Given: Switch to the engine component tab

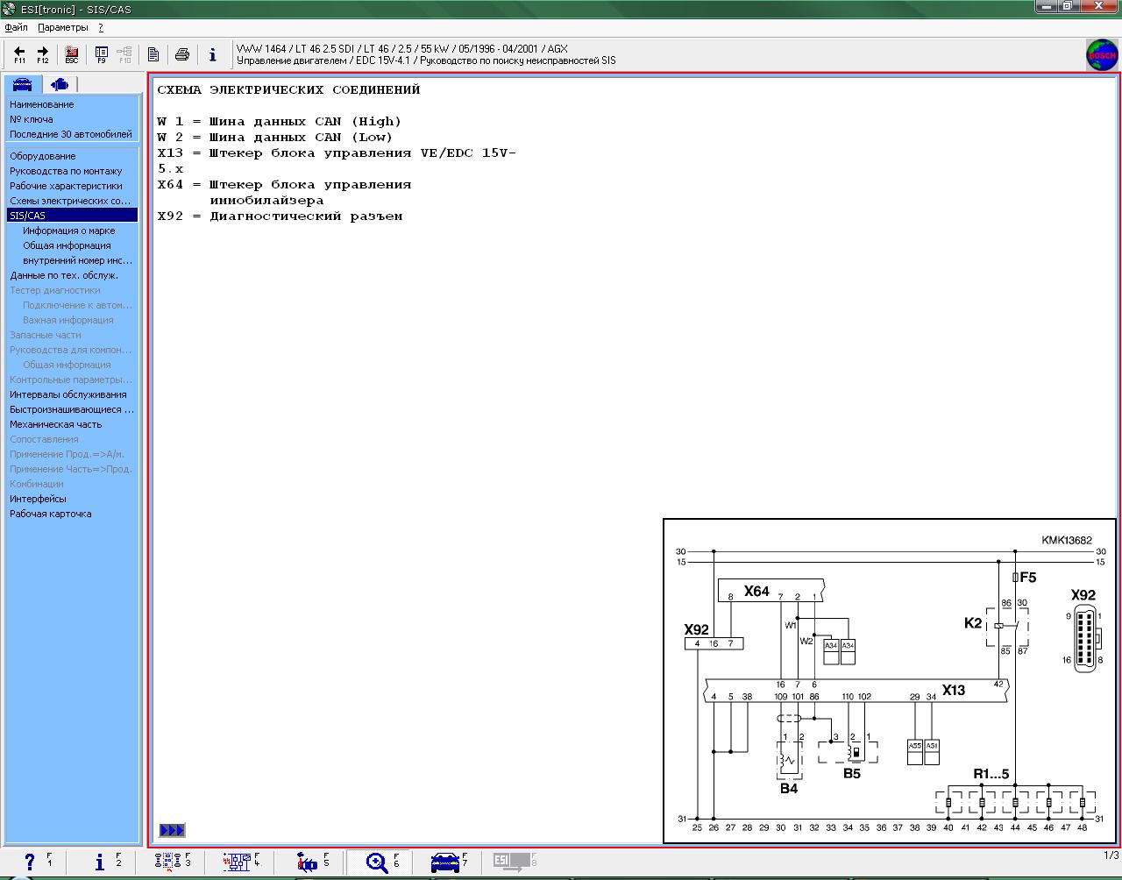Looking at the screenshot, I should coord(60,84).
